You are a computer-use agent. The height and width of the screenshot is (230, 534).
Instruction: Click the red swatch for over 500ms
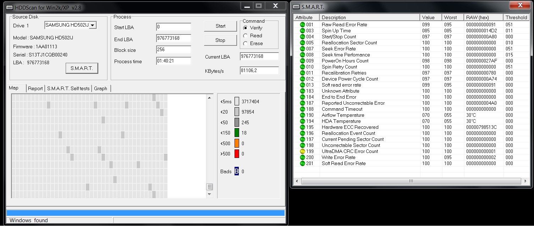click(x=237, y=154)
